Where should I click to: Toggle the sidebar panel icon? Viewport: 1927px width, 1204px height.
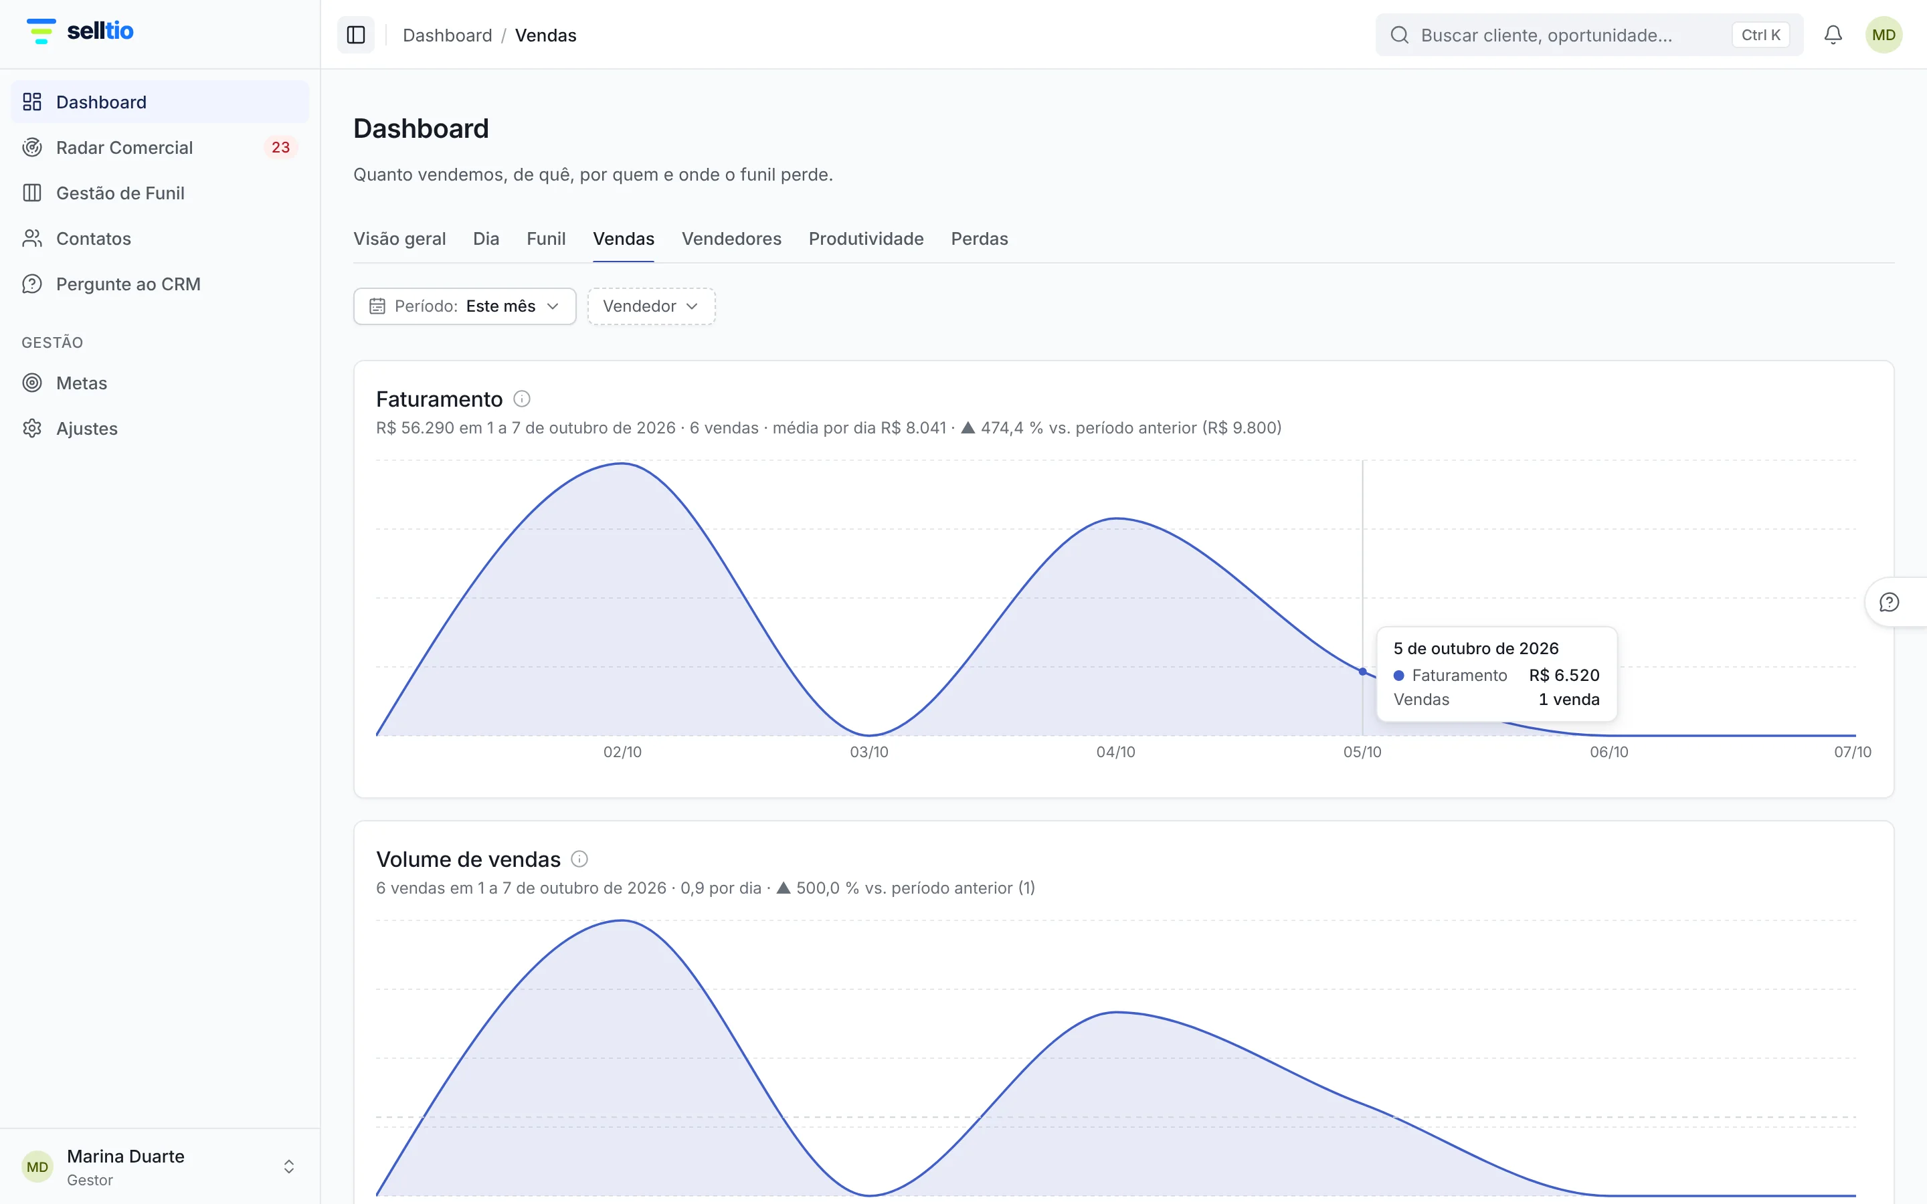pos(356,35)
